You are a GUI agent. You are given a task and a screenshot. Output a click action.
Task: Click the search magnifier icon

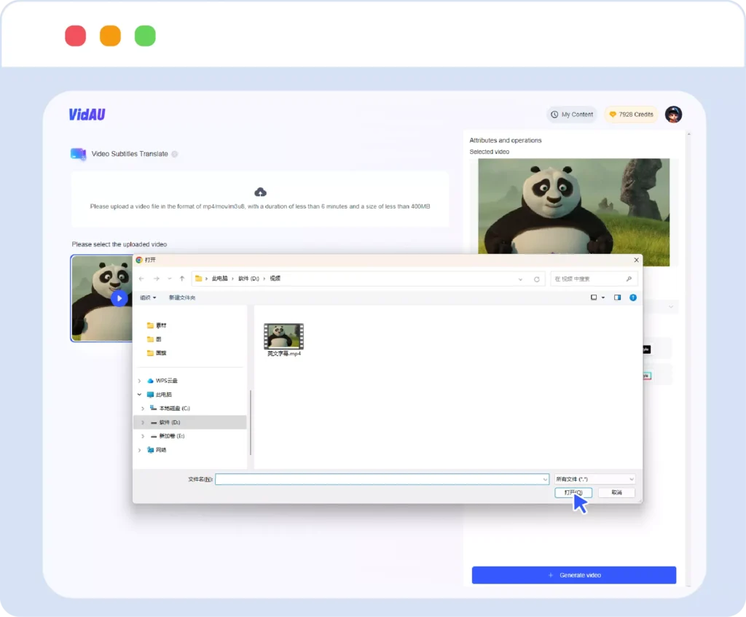(x=629, y=279)
